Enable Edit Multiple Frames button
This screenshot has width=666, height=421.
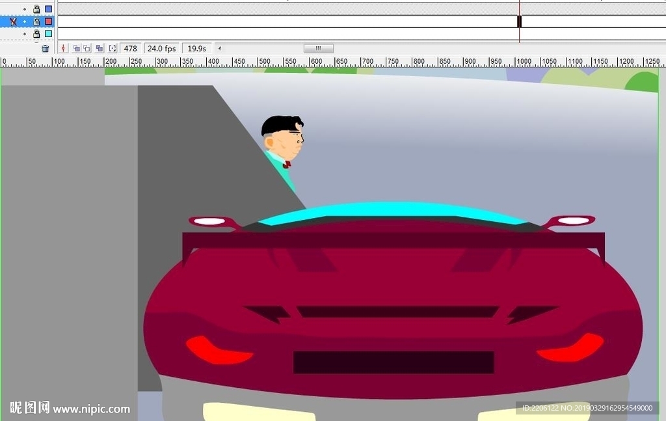click(x=100, y=48)
